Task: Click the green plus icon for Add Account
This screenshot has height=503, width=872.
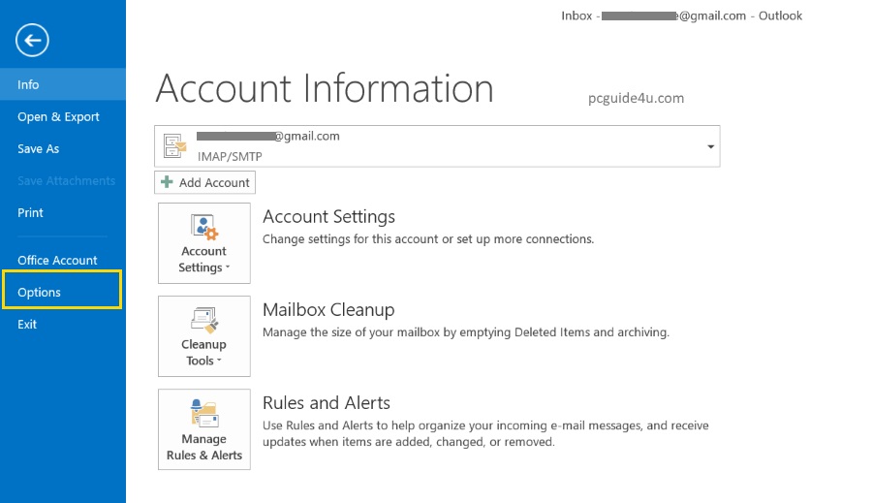Action: point(168,182)
